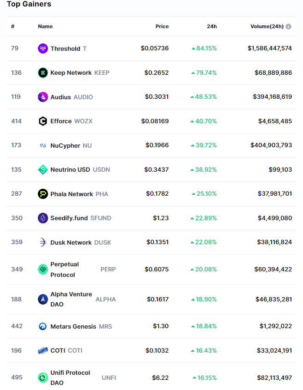Click the Dusk Network logo icon

[x=43, y=242]
